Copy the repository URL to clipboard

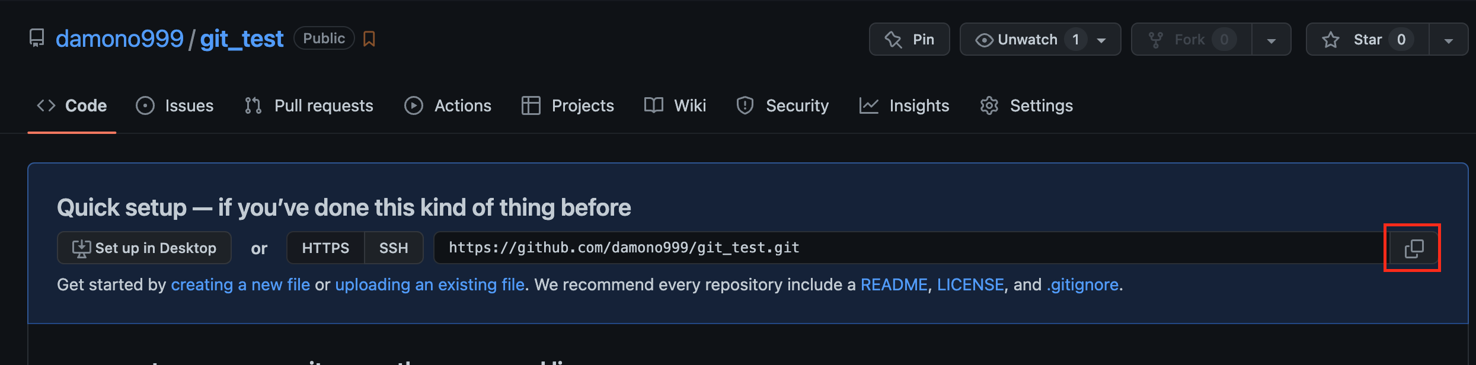point(1414,248)
